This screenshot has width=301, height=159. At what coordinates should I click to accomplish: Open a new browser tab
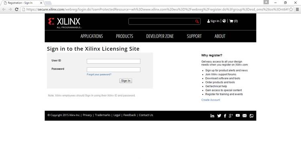48,3
